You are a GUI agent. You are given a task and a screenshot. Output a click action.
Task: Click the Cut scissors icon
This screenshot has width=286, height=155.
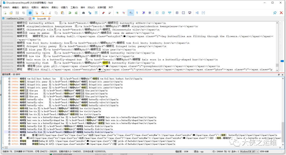tap(50, 13)
